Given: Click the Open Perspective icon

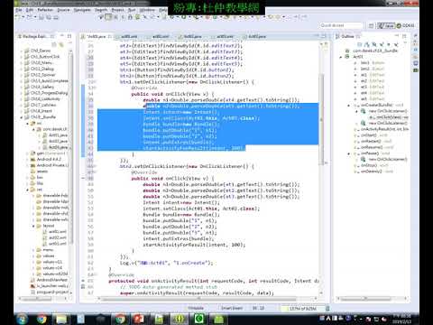Looking at the screenshot, I should click(371, 25).
